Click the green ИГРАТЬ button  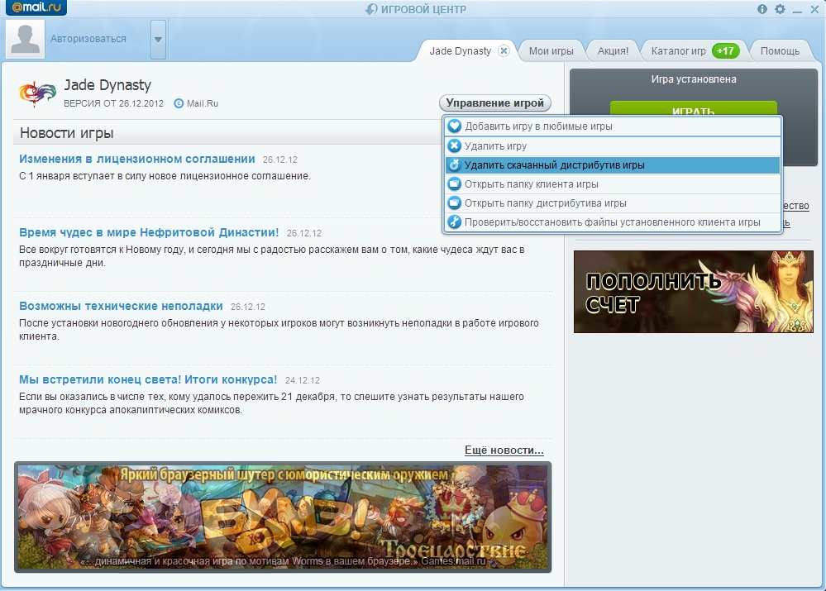693,108
